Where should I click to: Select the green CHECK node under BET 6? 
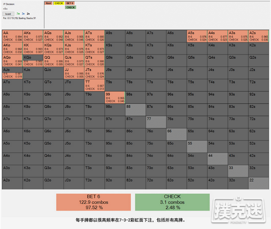click(x=70, y=8)
